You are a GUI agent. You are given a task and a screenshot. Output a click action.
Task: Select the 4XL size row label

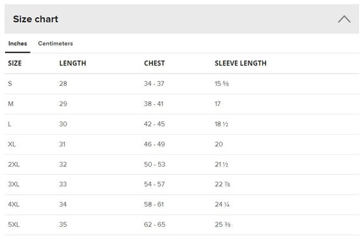pyautogui.click(x=13, y=204)
